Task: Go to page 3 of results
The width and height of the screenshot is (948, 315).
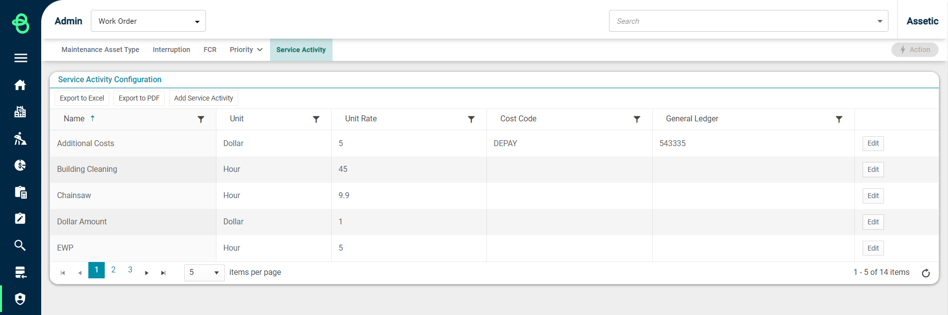Action: pyautogui.click(x=130, y=270)
